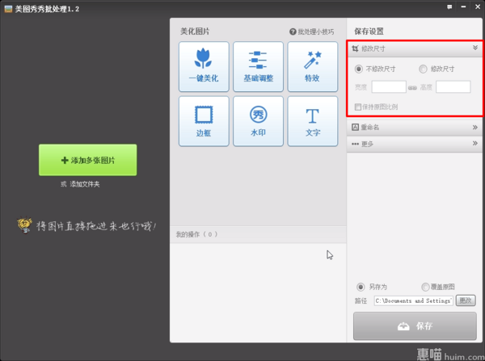Select the 覆盖原图 overwrite radio button

click(x=425, y=287)
